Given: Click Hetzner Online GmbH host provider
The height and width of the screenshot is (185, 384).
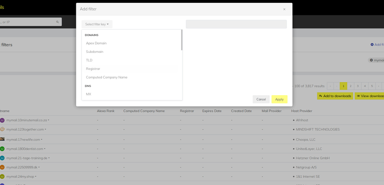Looking at the screenshot, I should (313, 158).
